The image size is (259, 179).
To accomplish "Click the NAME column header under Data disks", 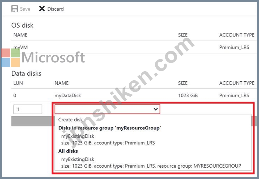I will click(x=62, y=83).
